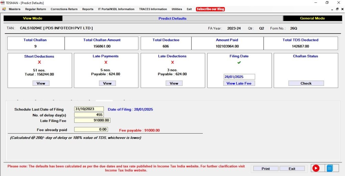The image size is (345, 176).
Task: Open the blue document help icon
Action: (329, 168)
